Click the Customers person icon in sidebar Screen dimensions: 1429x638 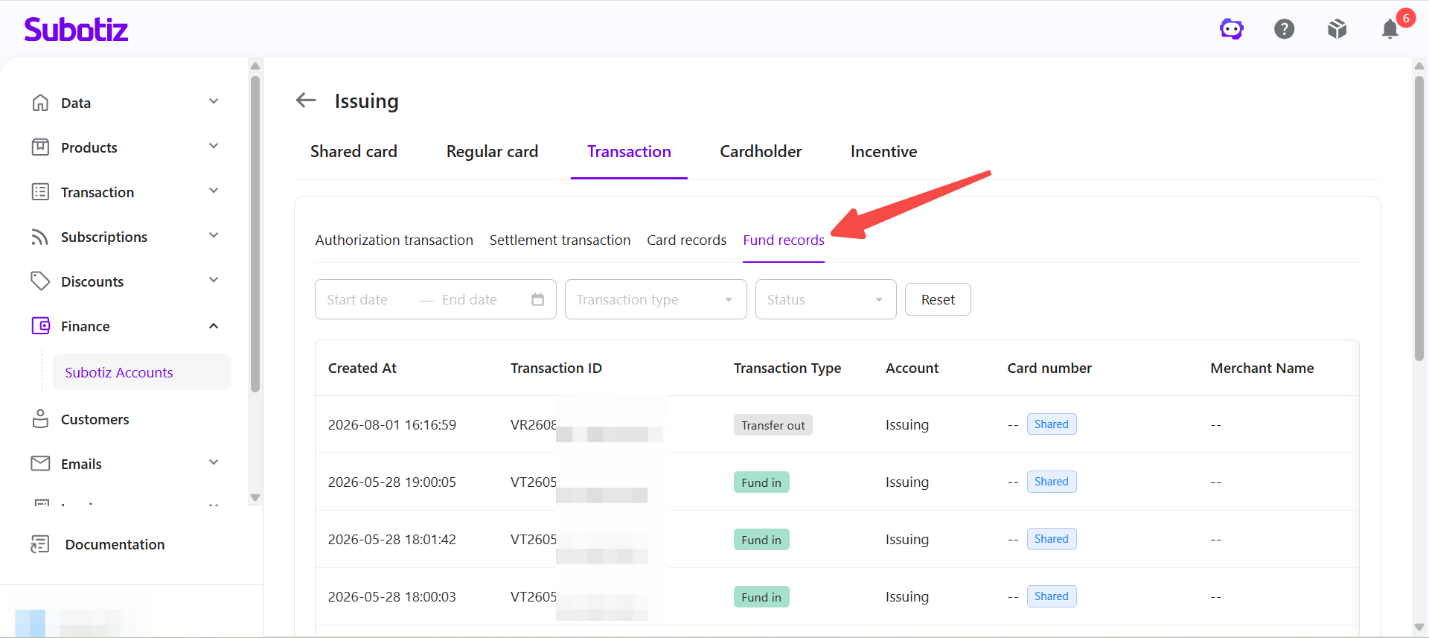[x=40, y=418]
